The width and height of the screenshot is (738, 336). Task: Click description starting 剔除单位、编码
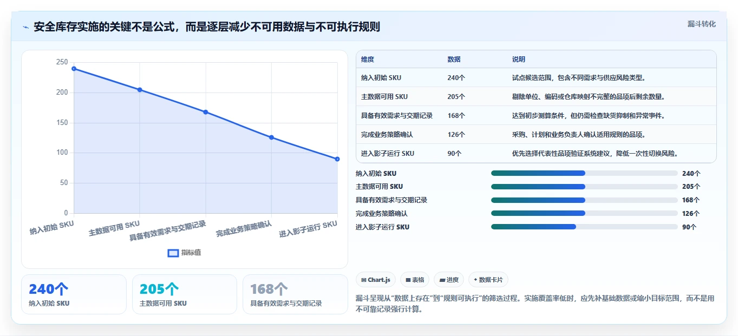click(x=589, y=97)
